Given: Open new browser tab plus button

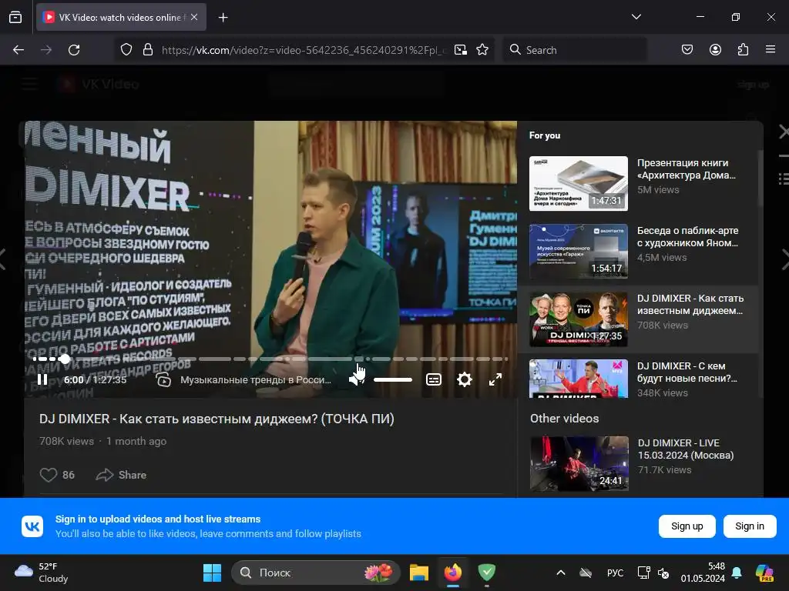Looking at the screenshot, I should coord(223,18).
